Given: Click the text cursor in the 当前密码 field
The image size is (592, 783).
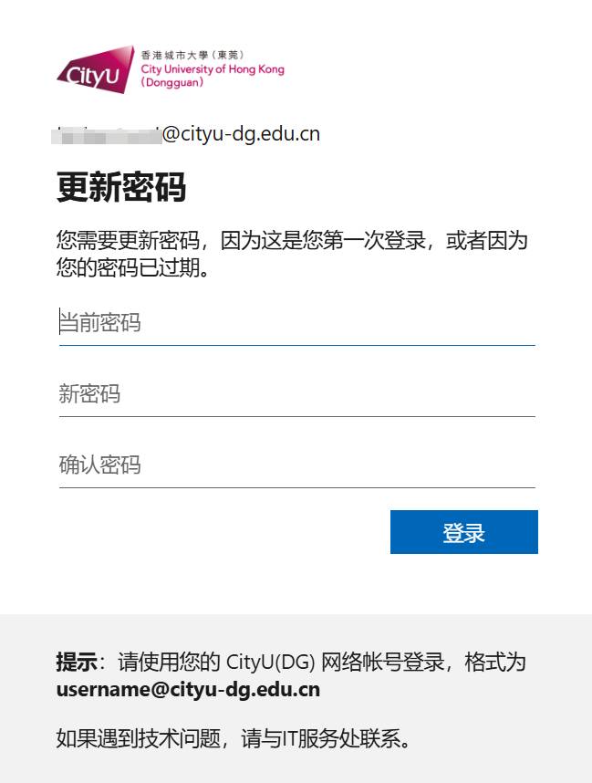Looking at the screenshot, I should click(x=60, y=321).
